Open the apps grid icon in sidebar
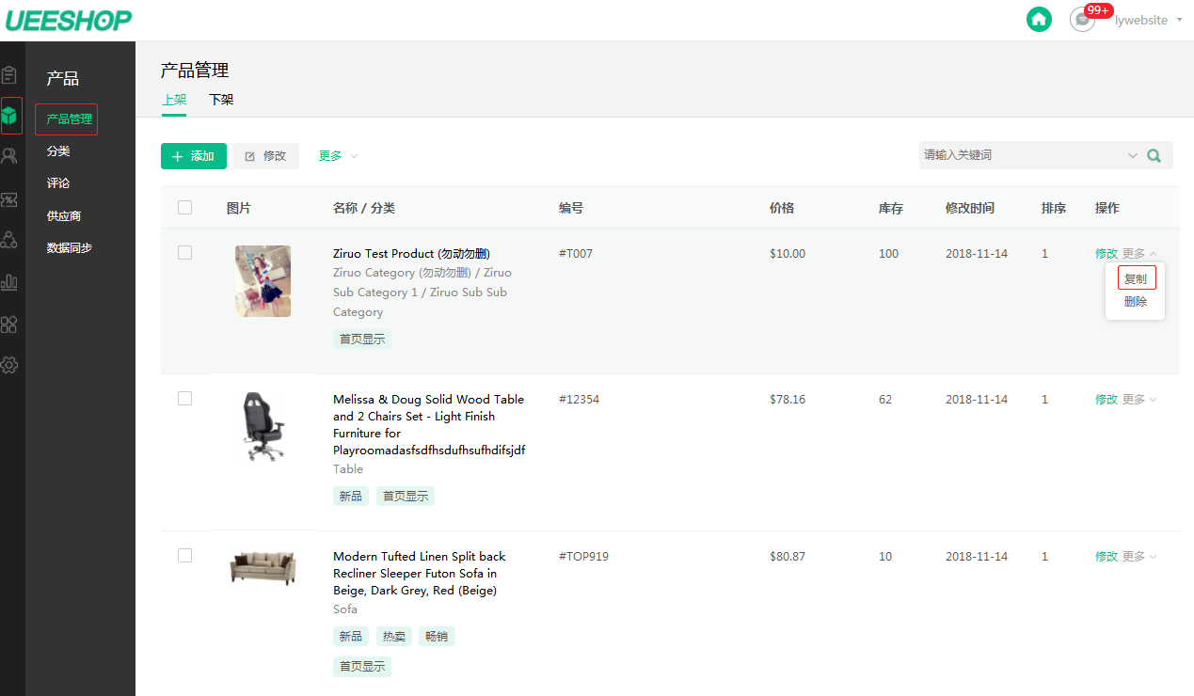Screen dimensions: 1194x696 (9, 324)
